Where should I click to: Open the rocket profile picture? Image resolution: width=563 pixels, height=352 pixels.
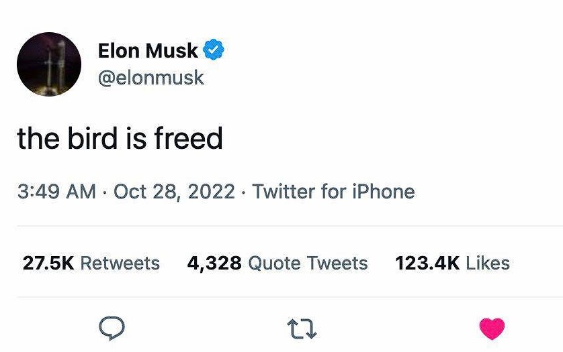click(x=49, y=64)
